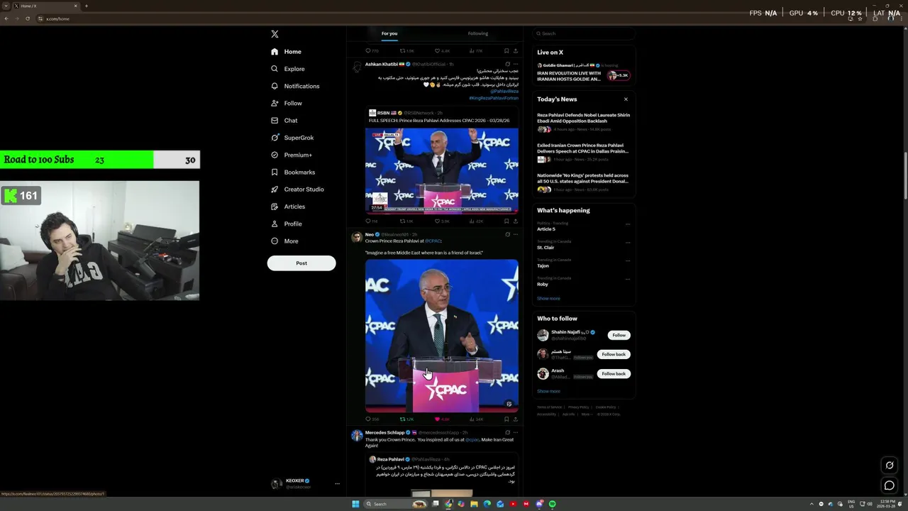Open more options on Ashkan Khatibi post
This screenshot has width=908, height=511.
[x=516, y=64]
